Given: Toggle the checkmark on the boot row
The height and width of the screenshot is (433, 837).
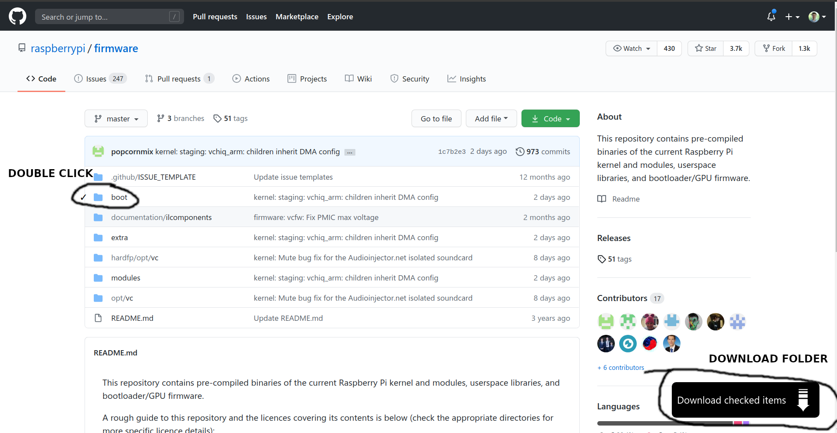Looking at the screenshot, I should tap(83, 197).
